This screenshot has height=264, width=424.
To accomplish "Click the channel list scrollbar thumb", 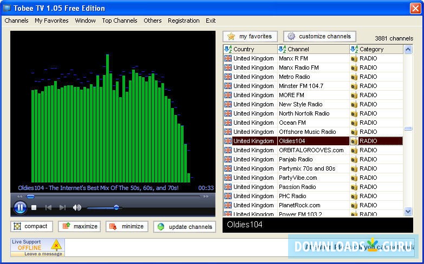I will point(408,128).
